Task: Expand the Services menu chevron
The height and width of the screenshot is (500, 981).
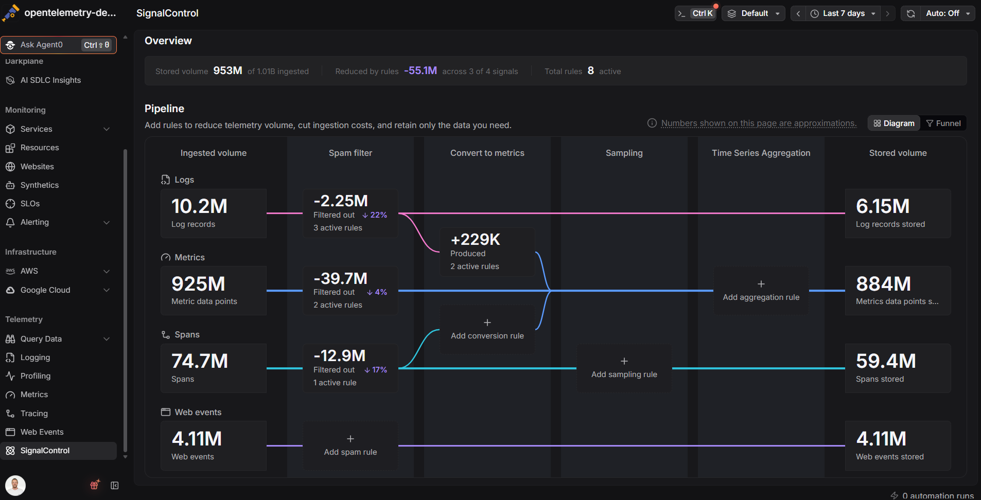Action: tap(107, 129)
